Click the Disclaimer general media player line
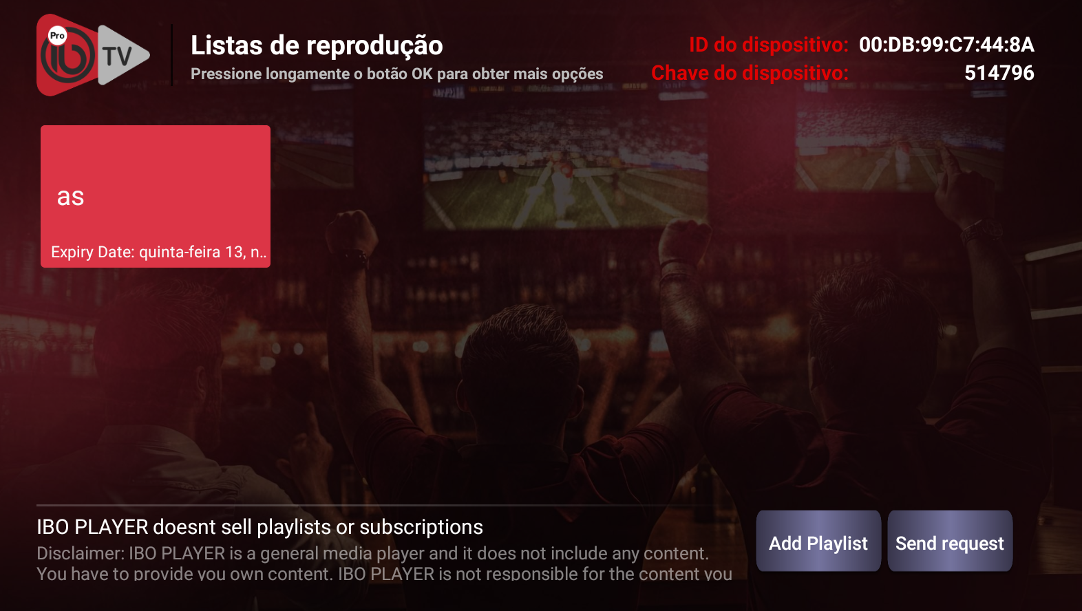 click(372, 553)
